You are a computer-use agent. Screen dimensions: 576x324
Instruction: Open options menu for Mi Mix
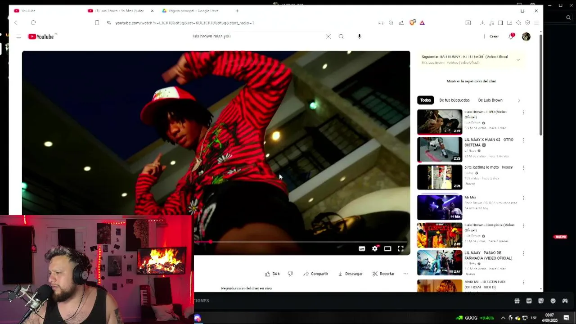click(523, 198)
